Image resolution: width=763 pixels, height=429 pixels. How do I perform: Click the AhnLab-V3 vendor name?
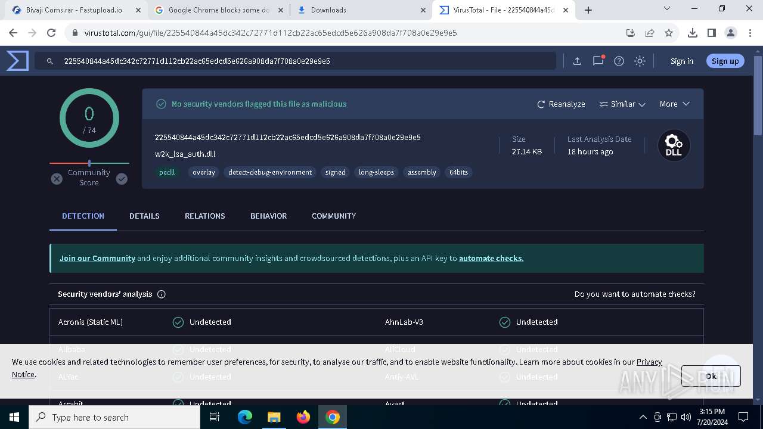tap(404, 322)
